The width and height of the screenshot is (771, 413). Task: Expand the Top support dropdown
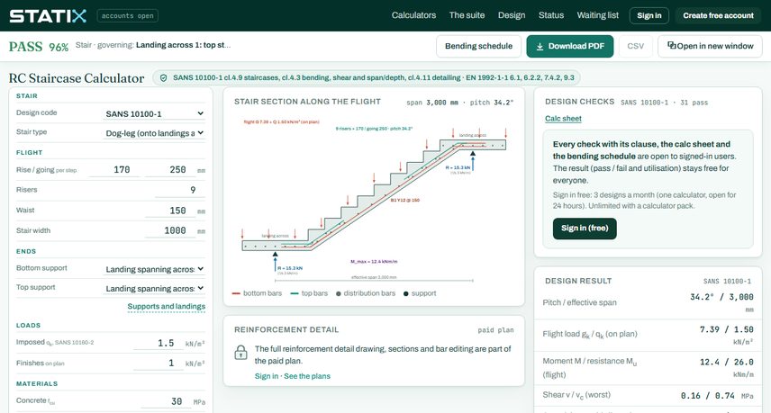[x=154, y=288]
